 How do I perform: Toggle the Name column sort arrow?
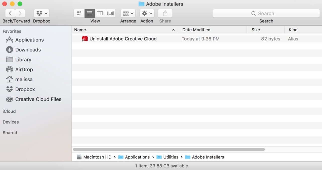coord(173,30)
